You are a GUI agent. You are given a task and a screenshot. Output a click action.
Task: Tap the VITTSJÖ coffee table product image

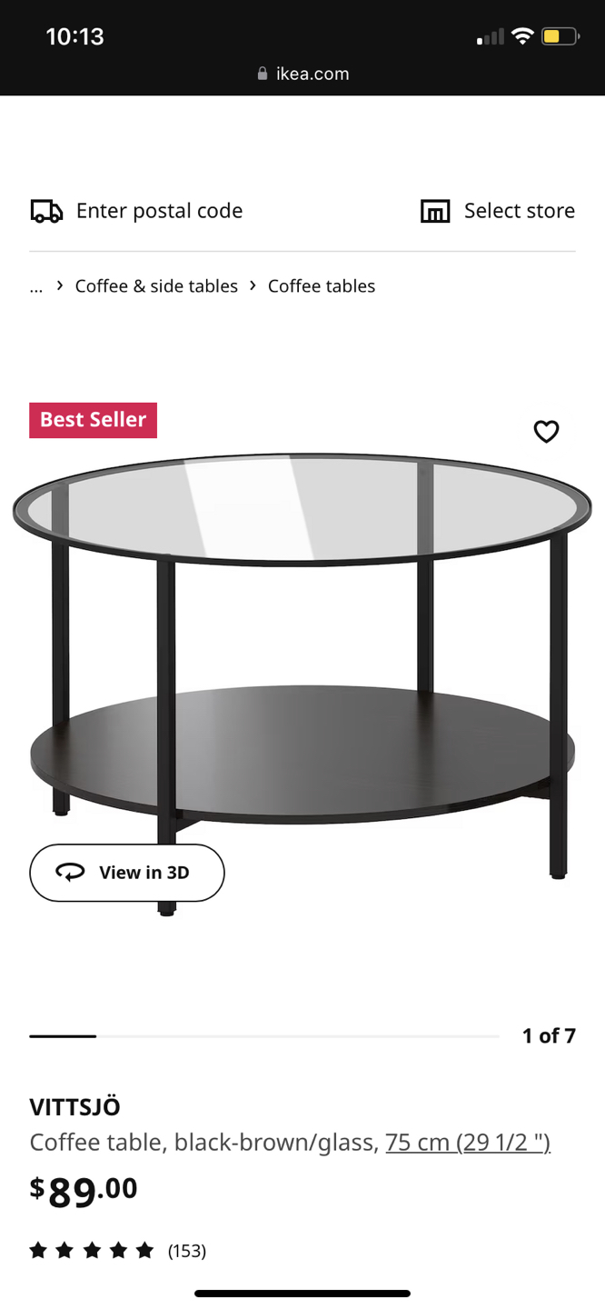(302, 682)
